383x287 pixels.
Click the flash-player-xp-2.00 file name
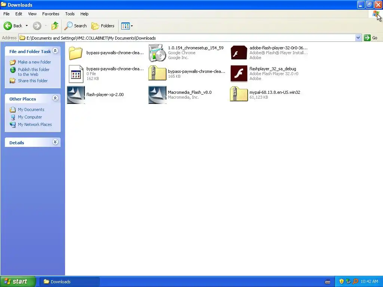(105, 95)
